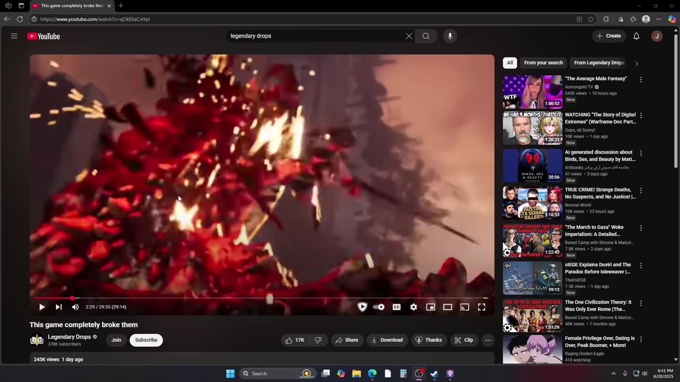The height and width of the screenshot is (382, 680).
Task: Subscribe to Legendary Drops
Action: tap(146, 340)
